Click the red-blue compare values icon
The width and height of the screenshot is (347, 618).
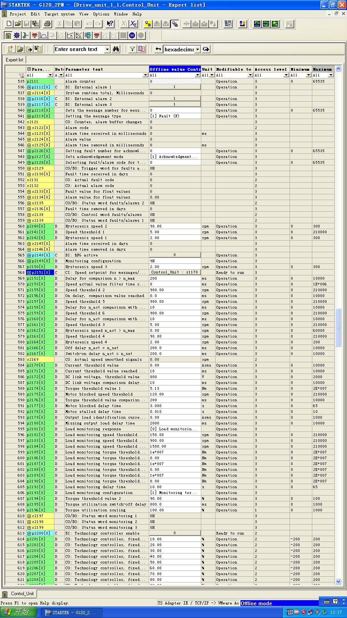(x=141, y=49)
